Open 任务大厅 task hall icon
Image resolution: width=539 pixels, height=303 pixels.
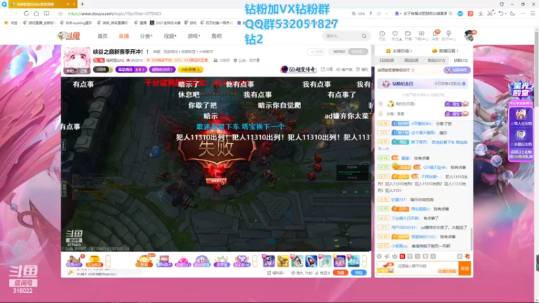click(74, 261)
